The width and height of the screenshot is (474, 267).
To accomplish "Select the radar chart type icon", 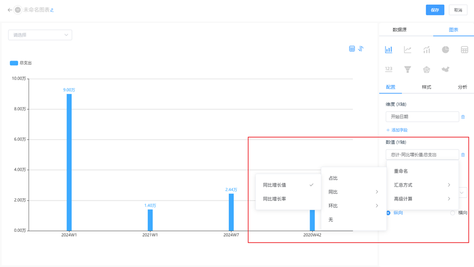I will click(x=426, y=69).
